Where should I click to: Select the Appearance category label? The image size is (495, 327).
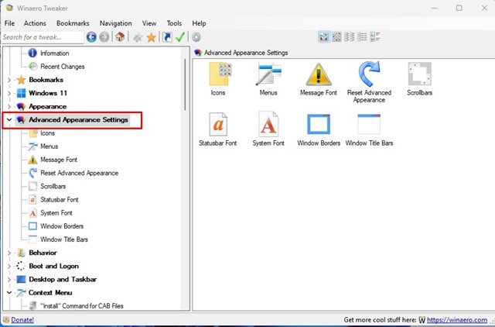point(47,107)
